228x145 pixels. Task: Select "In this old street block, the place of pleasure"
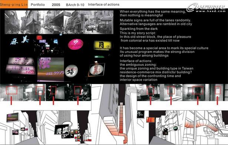coord(155,37)
